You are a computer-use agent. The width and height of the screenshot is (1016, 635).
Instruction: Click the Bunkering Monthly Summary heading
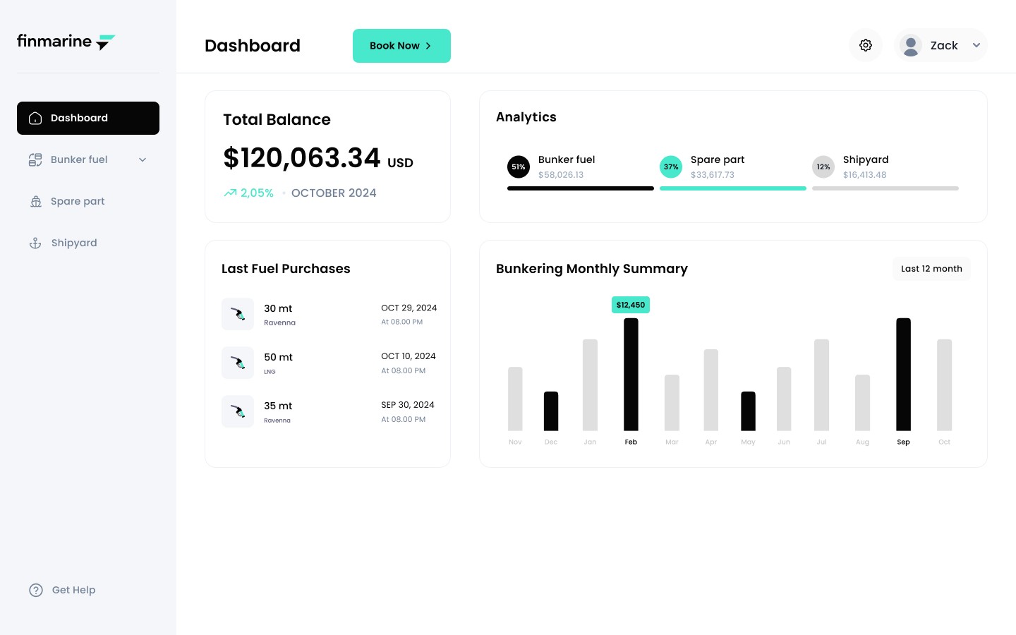click(x=592, y=269)
